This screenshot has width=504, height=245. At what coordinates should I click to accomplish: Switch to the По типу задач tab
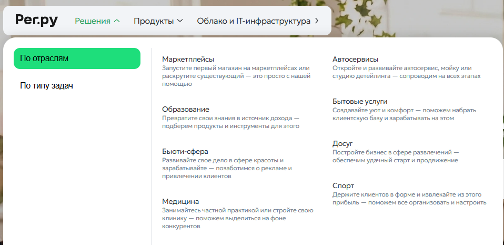pos(46,85)
